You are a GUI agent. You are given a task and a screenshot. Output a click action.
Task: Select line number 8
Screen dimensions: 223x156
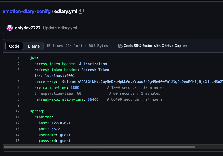pos(19,99)
